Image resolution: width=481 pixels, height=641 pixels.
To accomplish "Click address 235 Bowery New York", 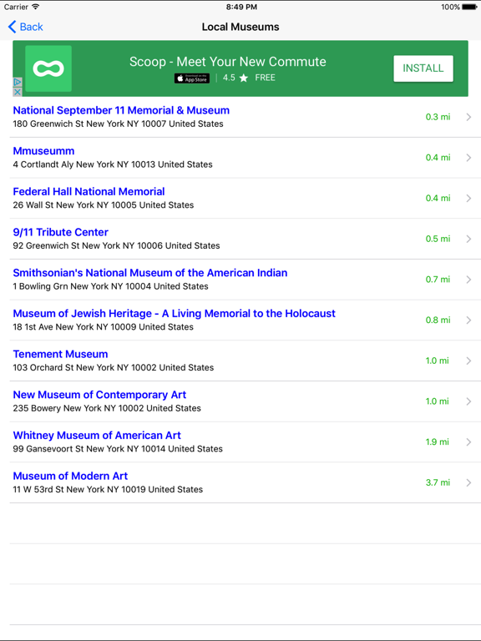I will (x=107, y=408).
